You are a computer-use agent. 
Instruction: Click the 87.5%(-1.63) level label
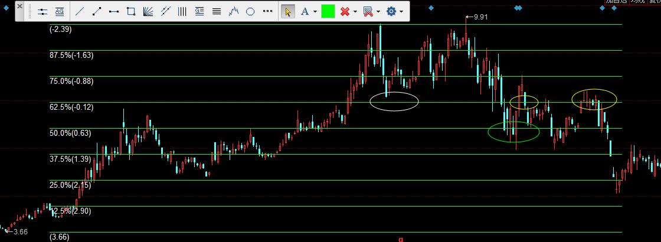[x=71, y=55]
